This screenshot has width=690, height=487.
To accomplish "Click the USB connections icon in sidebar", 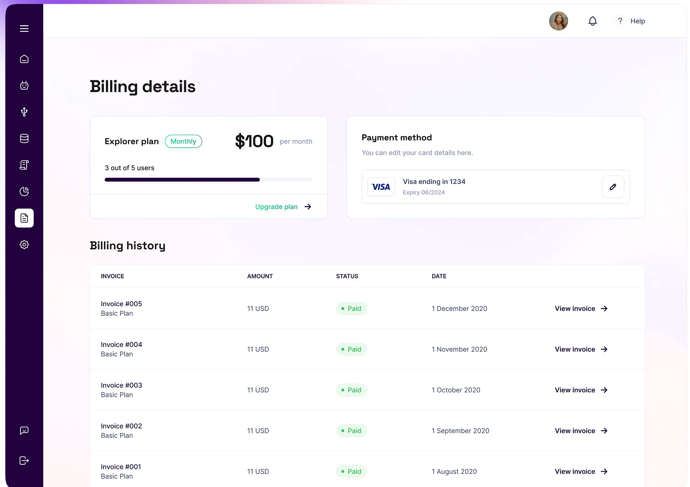I will [24, 112].
